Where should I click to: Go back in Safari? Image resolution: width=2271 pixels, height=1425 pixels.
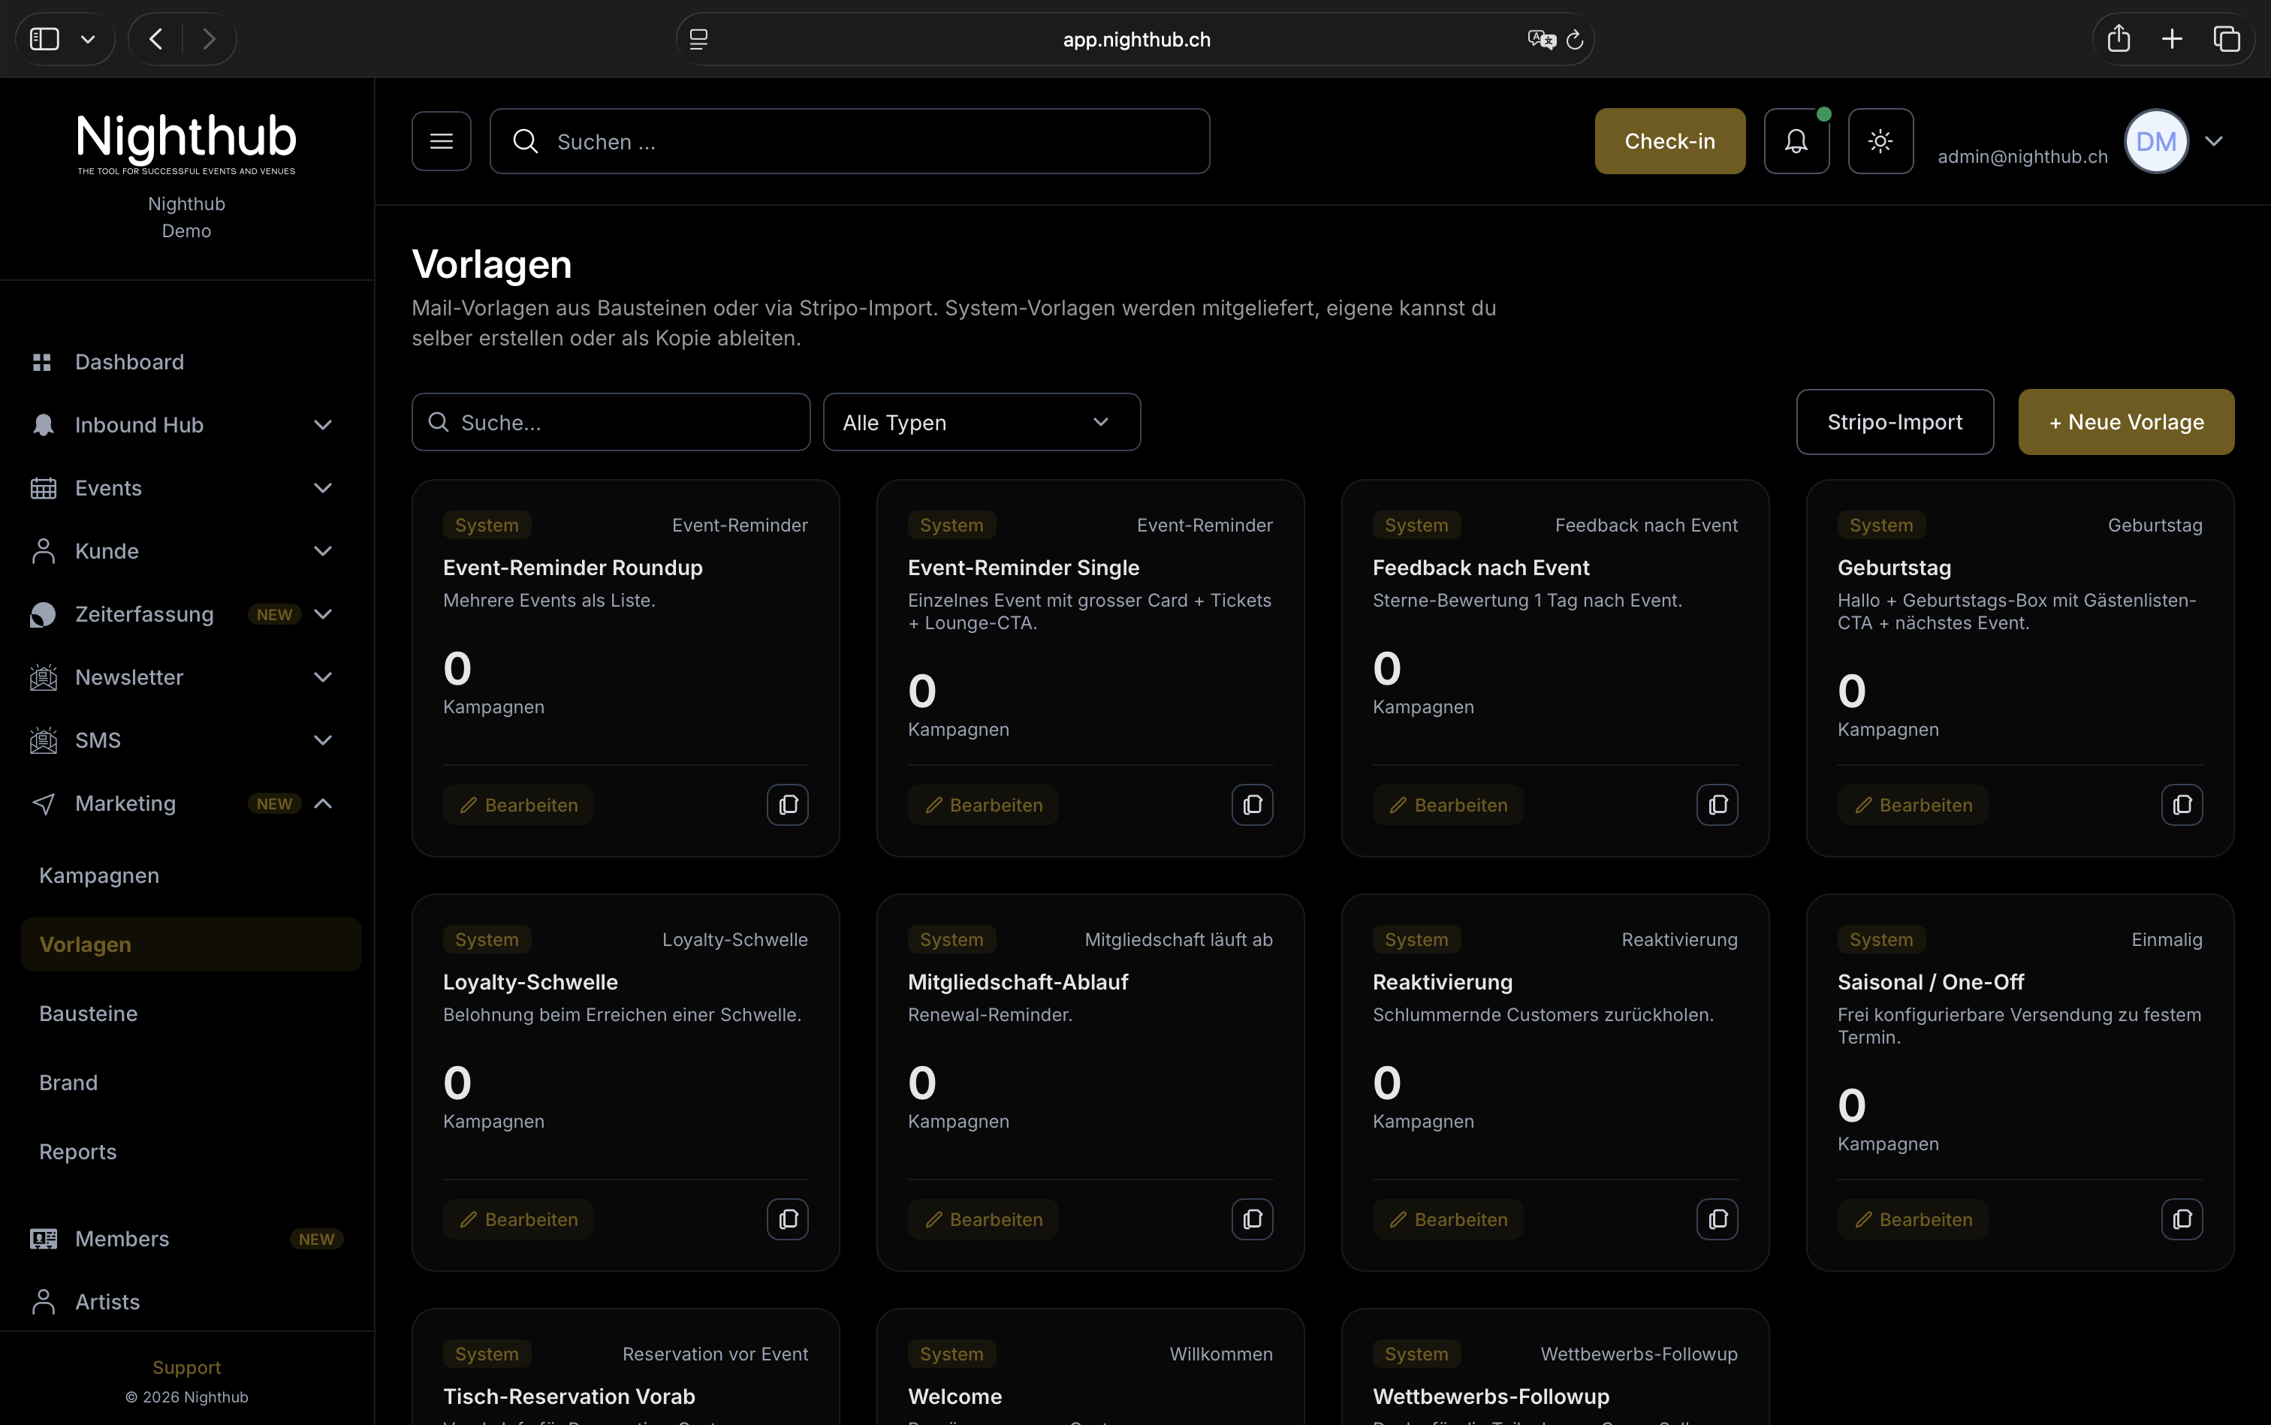pyautogui.click(x=156, y=38)
